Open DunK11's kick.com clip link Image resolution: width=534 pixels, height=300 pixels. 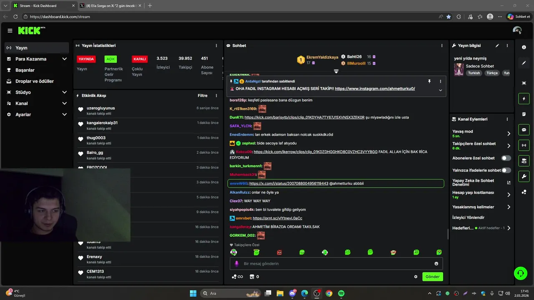click(304, 117)
